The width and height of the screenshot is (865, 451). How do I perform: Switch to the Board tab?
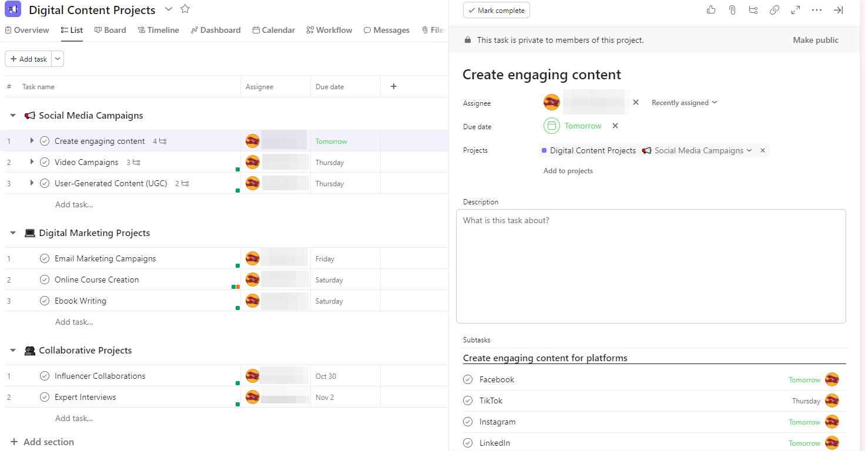(110, 30)
